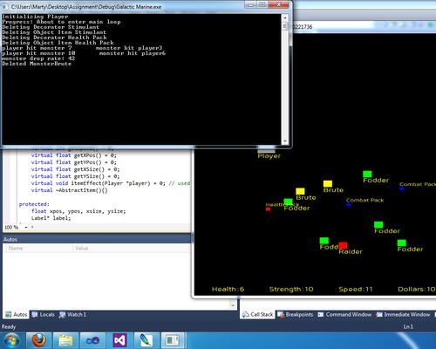Click the blue infinity taskbar icon

pos(92,340)
